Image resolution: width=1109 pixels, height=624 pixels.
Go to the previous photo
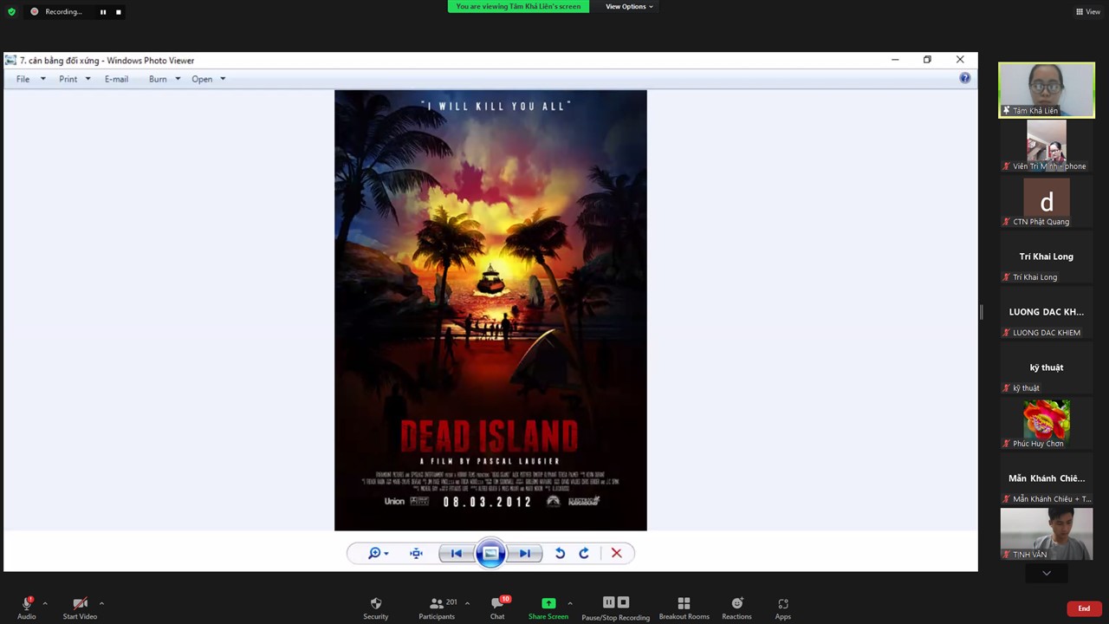[x=456, y=553]
